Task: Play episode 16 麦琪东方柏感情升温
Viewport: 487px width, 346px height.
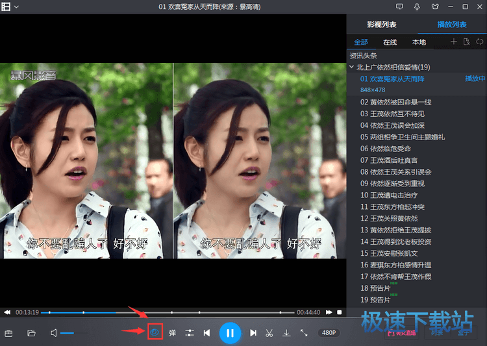Action: 395,265
